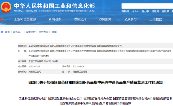The image size is (173, 106).
Task: Open the 提意见 quick link
Action: pos(155,11)
